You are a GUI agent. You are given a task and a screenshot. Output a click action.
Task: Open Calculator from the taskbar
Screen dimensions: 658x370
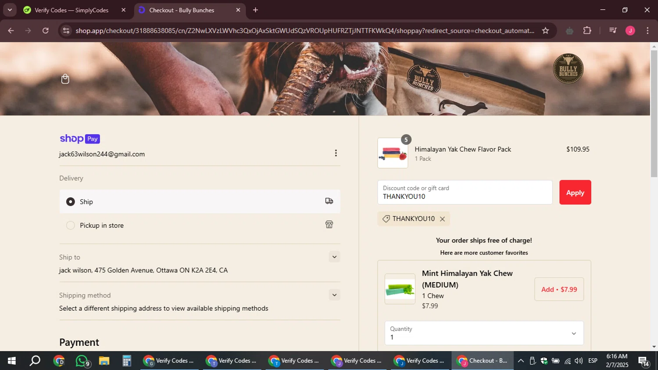point(127,361)
